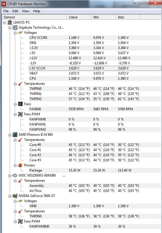
Task: Click the Gigabyte motherboard icon
Action: 15,27
